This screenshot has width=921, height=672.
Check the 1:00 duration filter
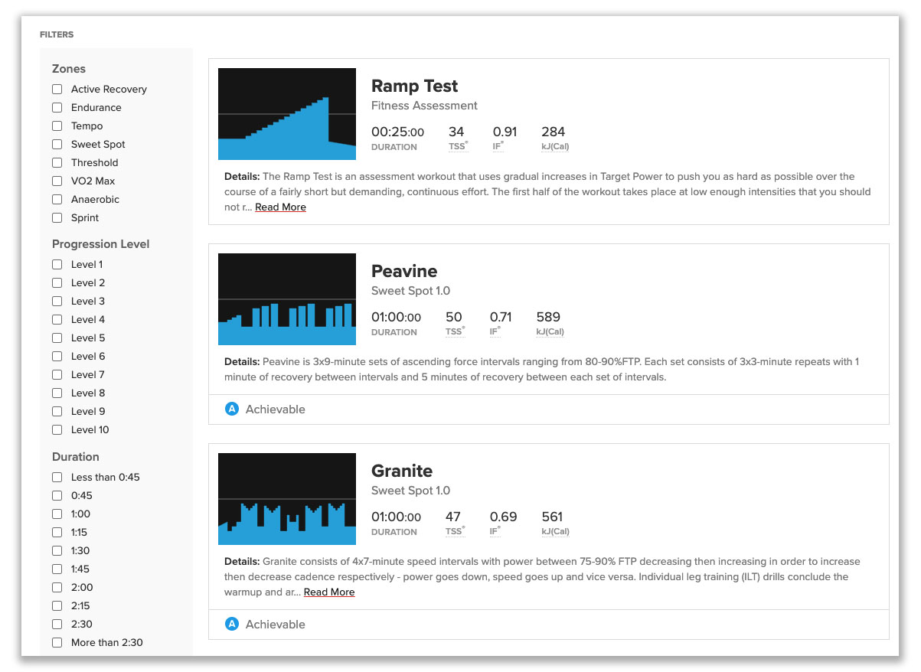click(57, 514)
